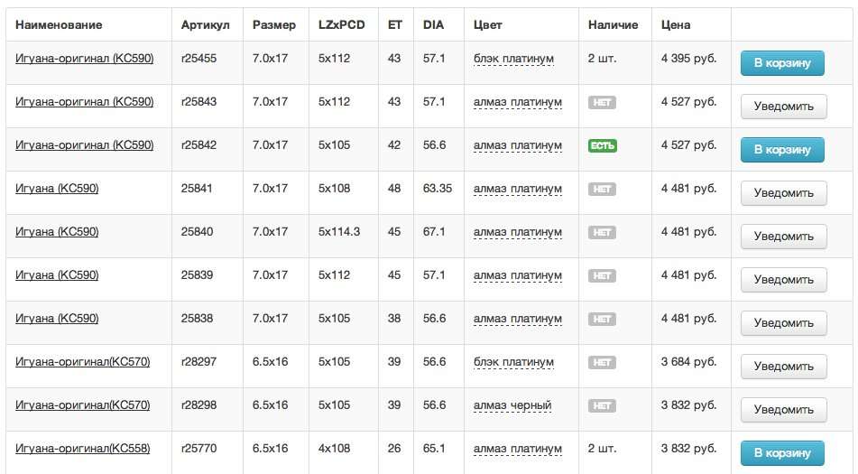Open Игуана-оригинал(KC558) product link
The height and width of the screenshot is (474, 858).
pyautogui.click(x=83, y=449)
